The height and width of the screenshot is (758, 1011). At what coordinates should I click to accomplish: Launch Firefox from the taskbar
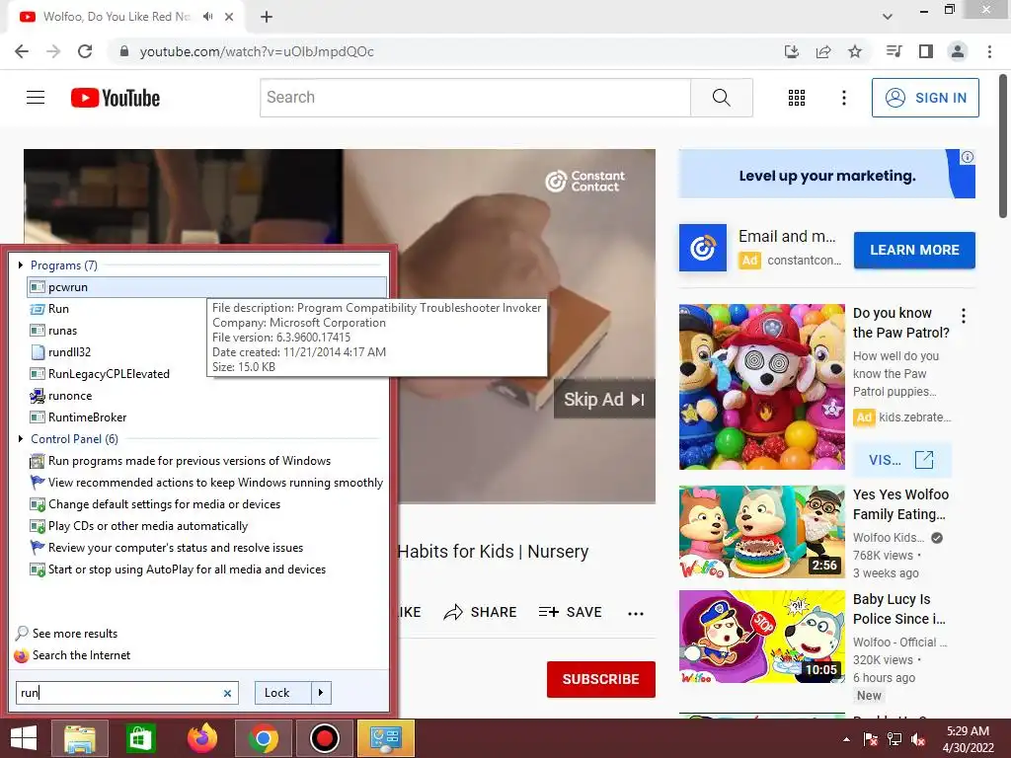click(201, 738)
